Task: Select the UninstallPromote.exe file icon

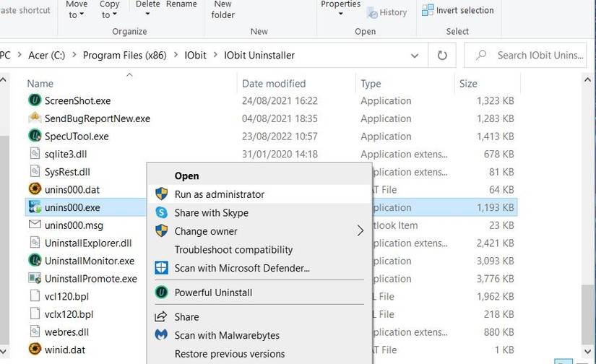Action: [35, 279]
